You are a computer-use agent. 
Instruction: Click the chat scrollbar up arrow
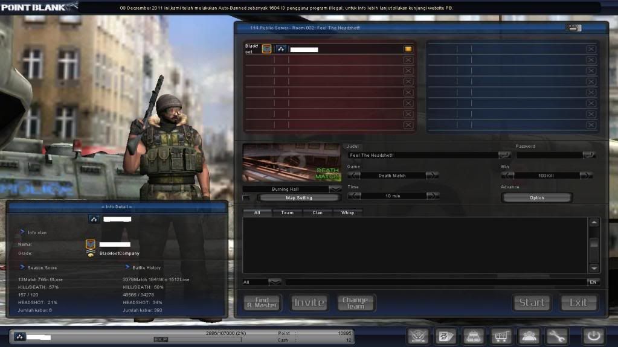(594, 223)
